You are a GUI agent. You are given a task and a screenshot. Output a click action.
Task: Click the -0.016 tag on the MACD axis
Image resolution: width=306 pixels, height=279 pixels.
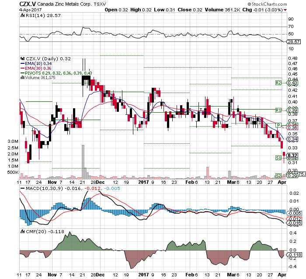tap(295, 223)
